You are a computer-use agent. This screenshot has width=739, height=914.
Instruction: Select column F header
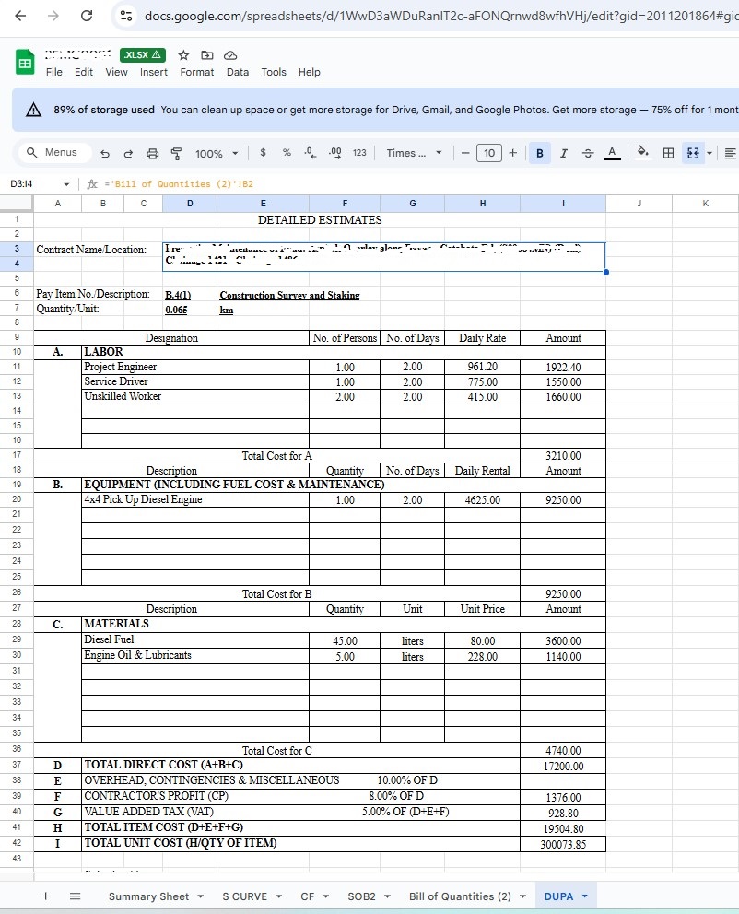pos(345,203)
